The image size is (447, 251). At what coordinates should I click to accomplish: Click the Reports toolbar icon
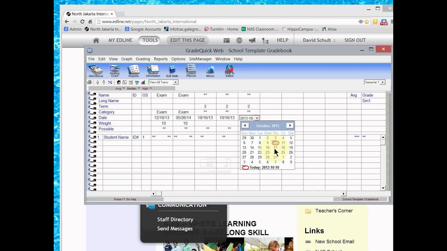pos(133,71)
